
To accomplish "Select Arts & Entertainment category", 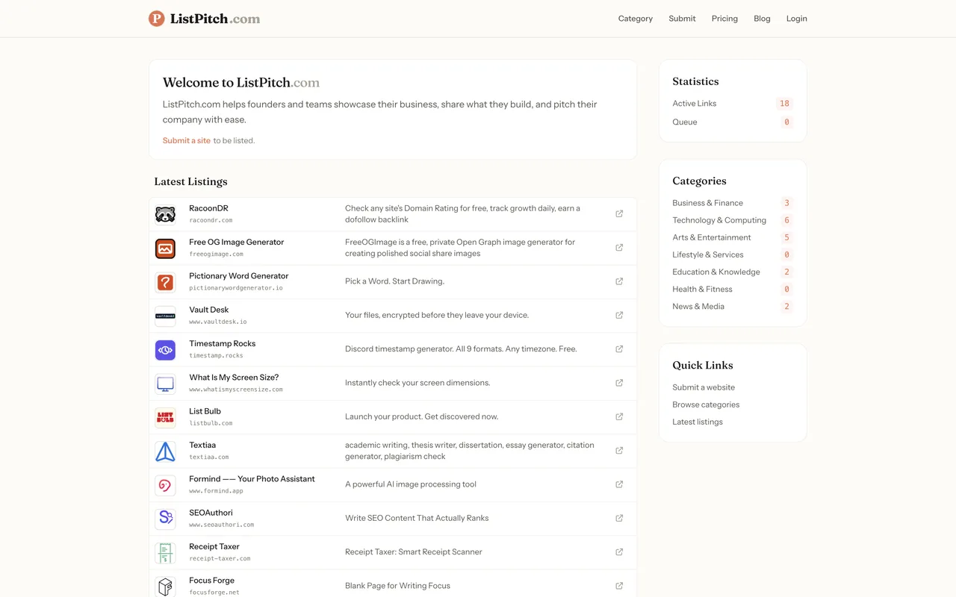I will [x=712, y=237].
